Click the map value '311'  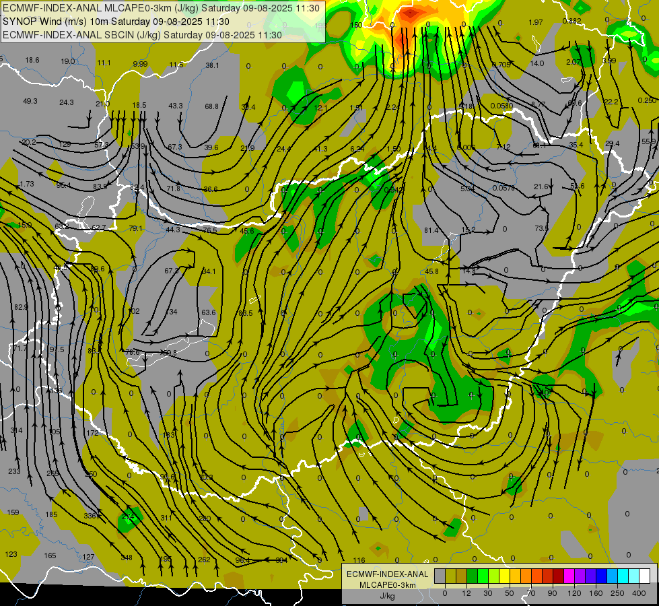166,518
